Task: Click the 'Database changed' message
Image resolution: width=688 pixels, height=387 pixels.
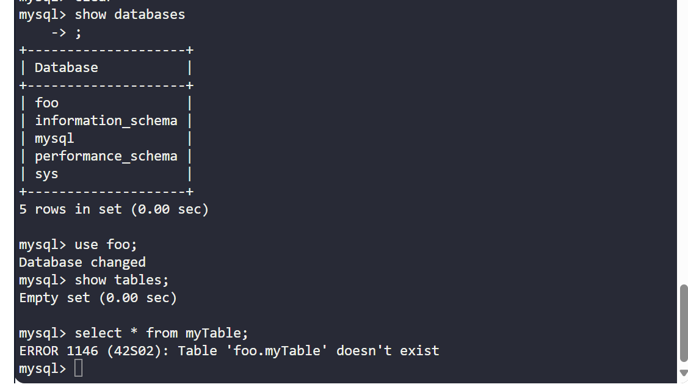Action: [82, 262]
